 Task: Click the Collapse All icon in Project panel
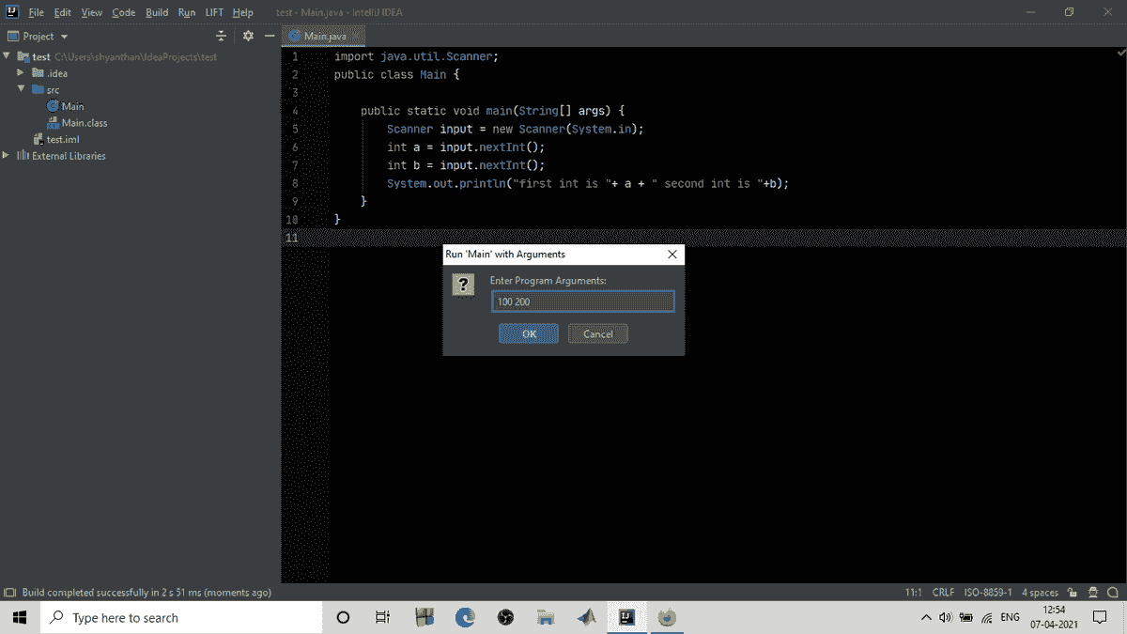coord(222,36)
